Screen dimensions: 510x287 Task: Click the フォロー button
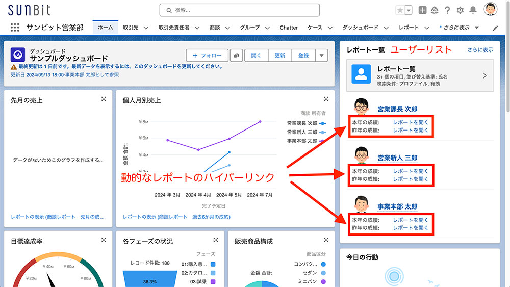pos(207,56)
